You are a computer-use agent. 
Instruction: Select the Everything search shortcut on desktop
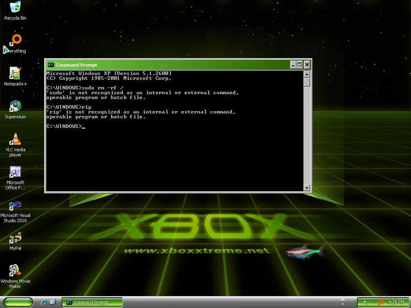pyautogui.click(x=15, y=44)
